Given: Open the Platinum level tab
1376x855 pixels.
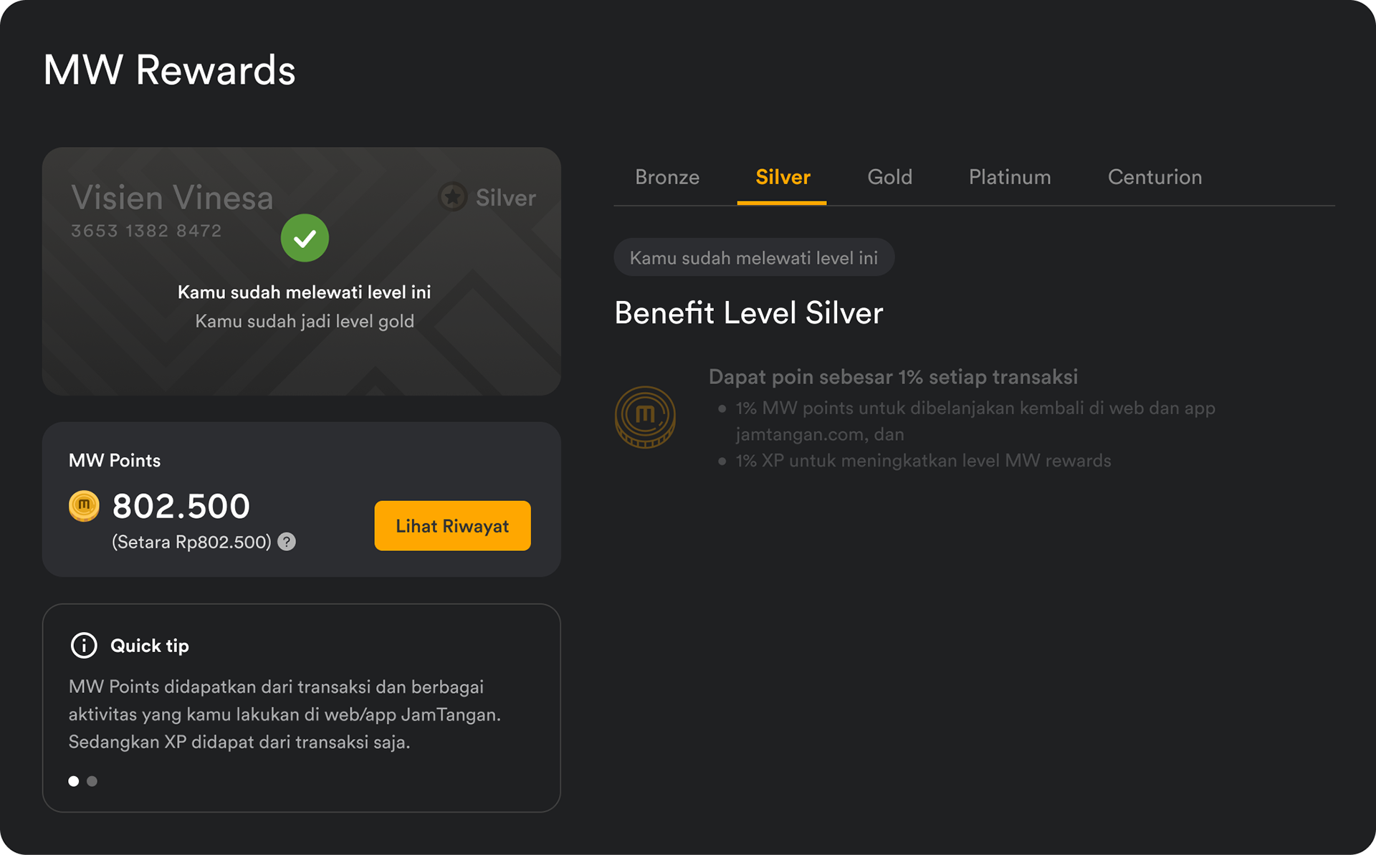Looking at the screenshot, I should click(x=1010, y=177).
